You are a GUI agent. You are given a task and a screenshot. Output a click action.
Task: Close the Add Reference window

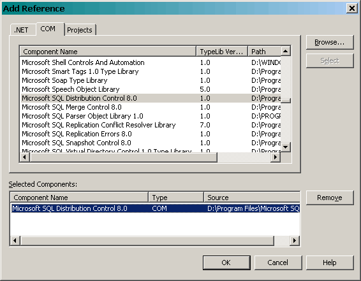point(352,8)
